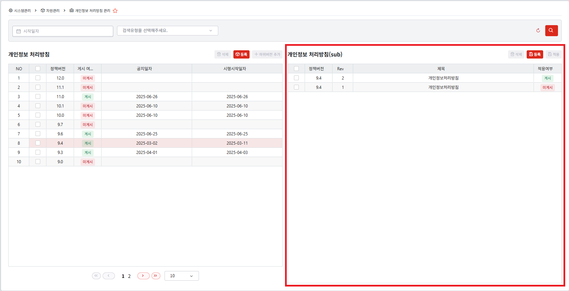The width and height of the screenshot is (569, 291).
Task: Click version 9.6 cell
Action: click(60, 134)
